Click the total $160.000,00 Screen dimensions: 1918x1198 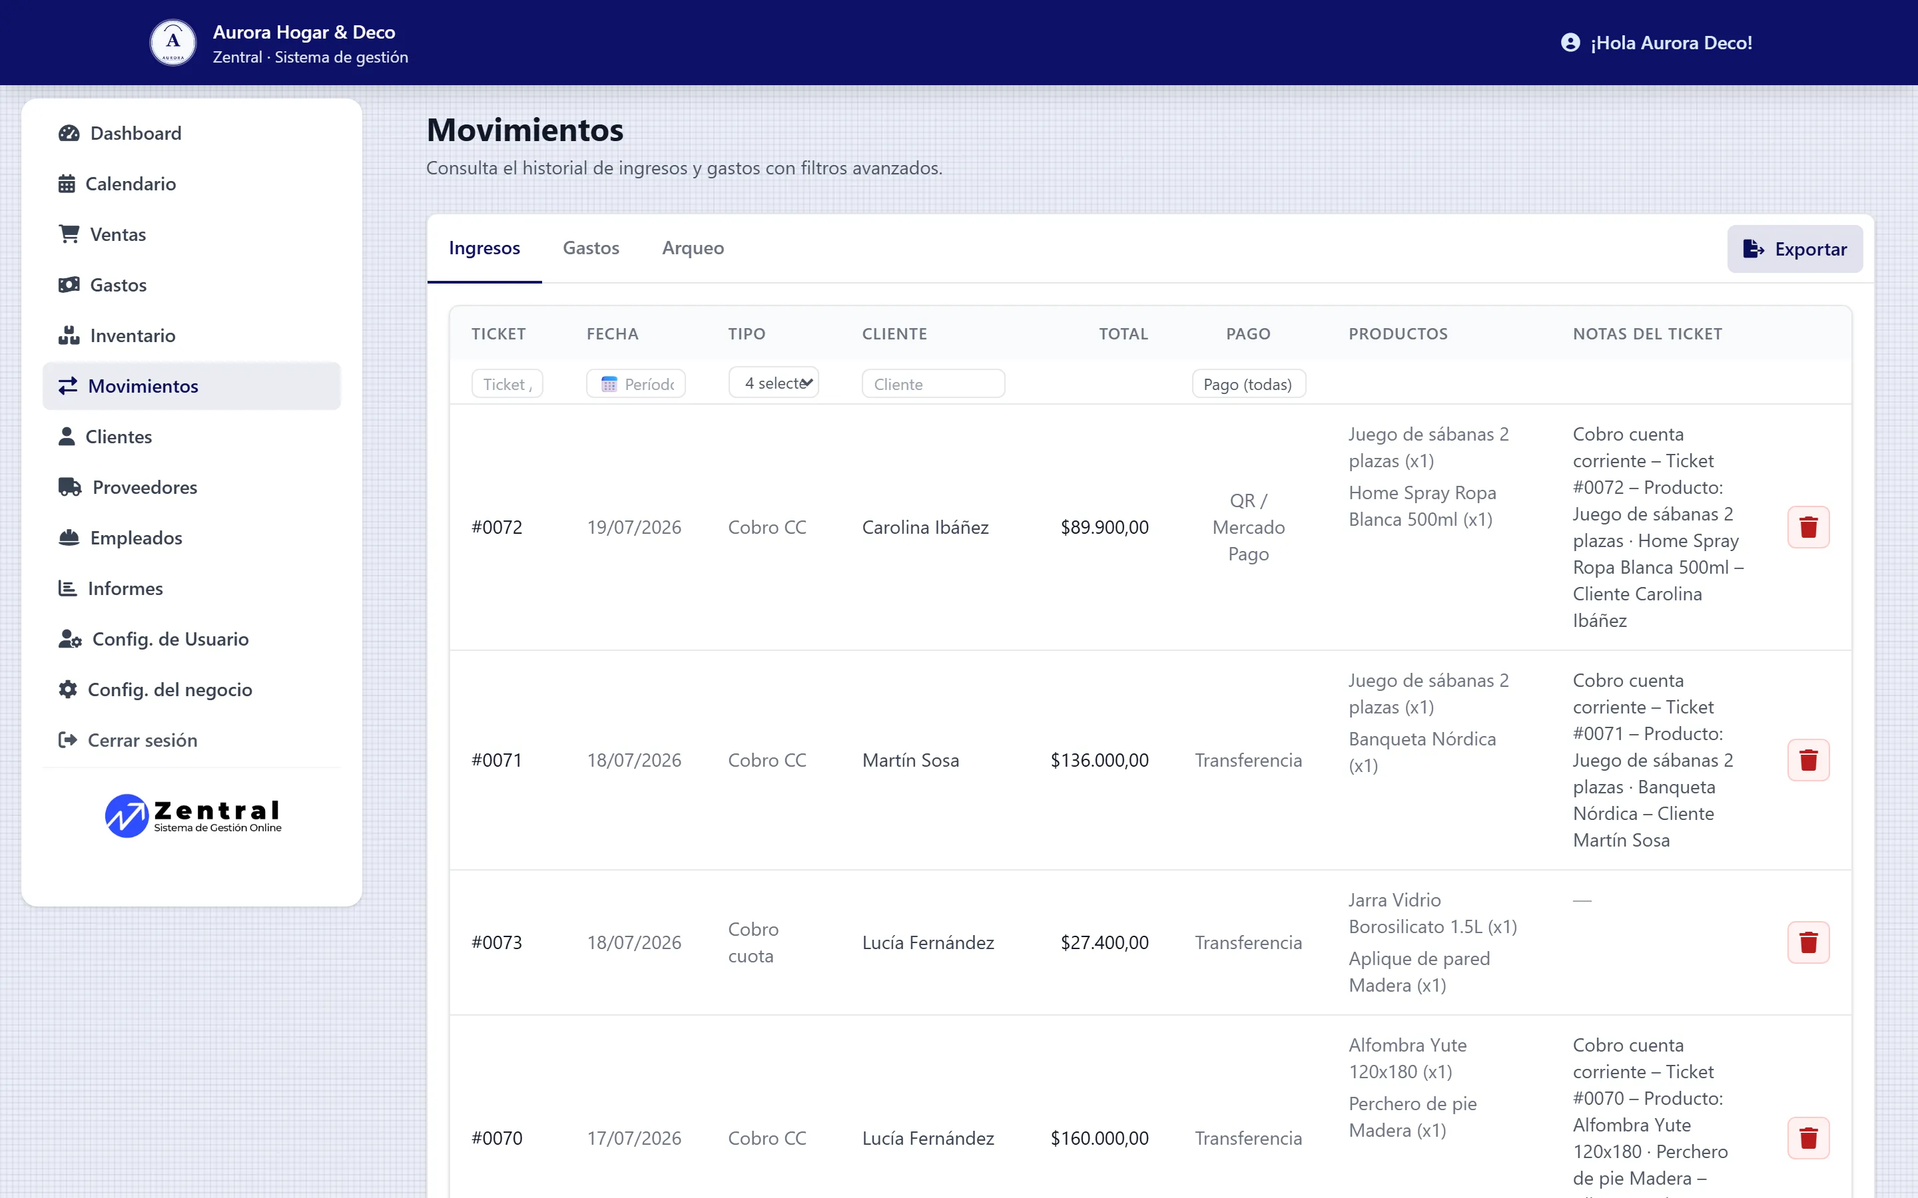coord(1100,1138)
